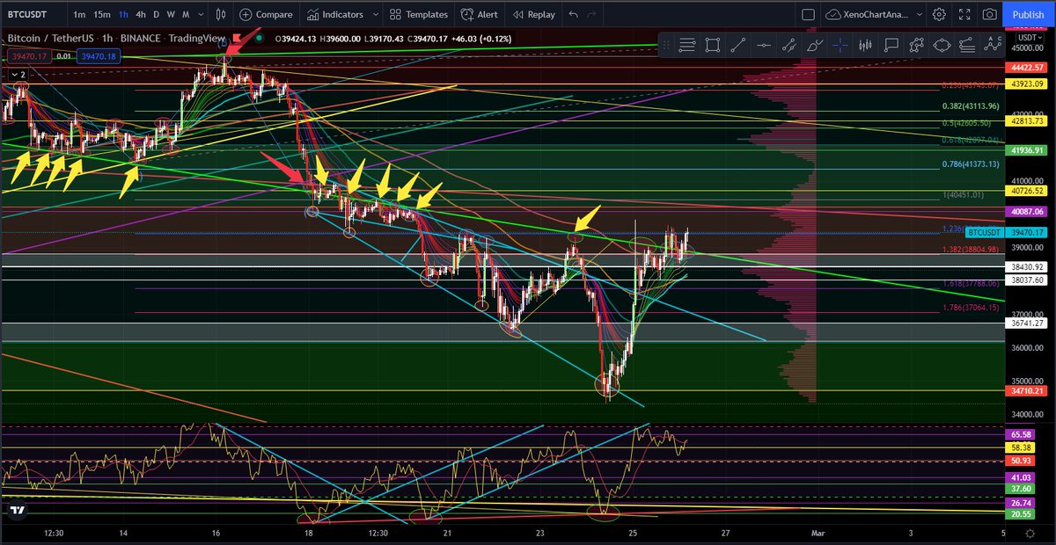This screenshot has width=1056, height=545.
Task: Grab the floating drawing toolbar handle
Action: click(x=666, y=46)
